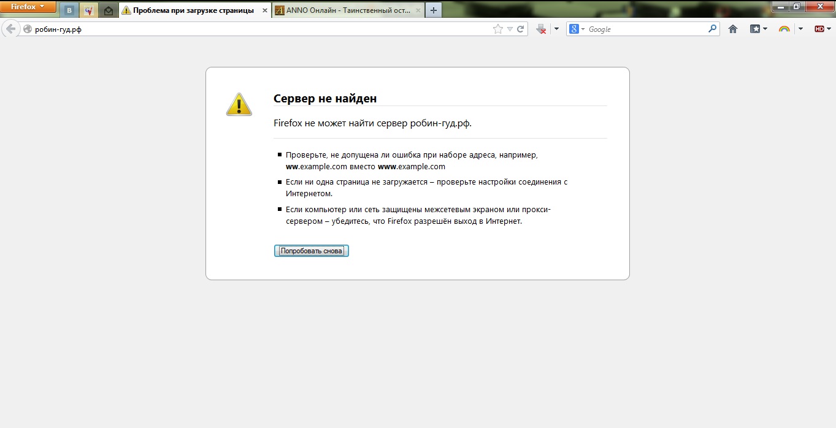The image size is (836, 428).
Task: Click the "Если компьютер или сеть" bullet
Action: coord(418,215)
